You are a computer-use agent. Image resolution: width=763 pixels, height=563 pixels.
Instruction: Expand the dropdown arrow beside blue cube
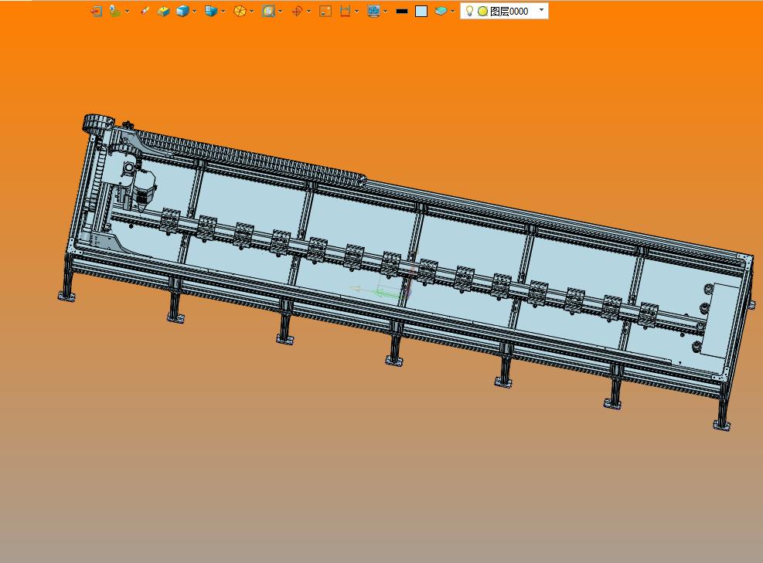pos(194,11)
